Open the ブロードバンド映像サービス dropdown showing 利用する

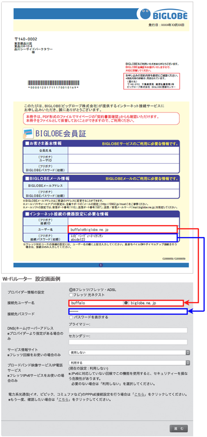(x=129, y=362)
